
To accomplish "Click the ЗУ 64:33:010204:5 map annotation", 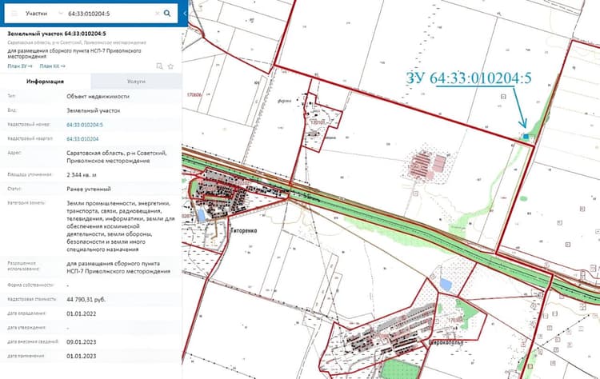I will (468, 78).
